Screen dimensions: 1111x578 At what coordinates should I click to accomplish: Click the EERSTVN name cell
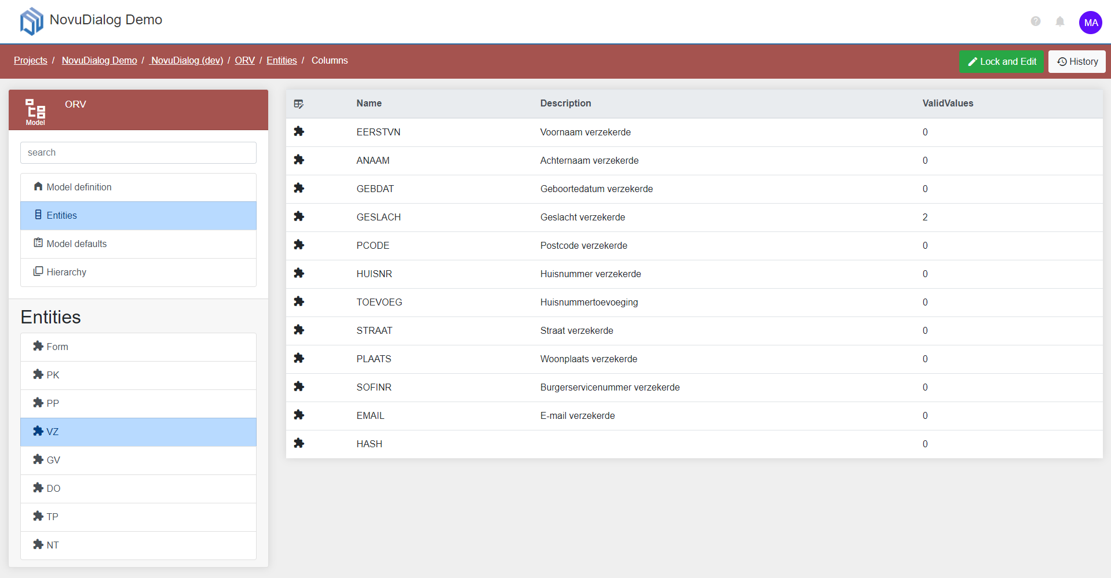click(378, 132)
